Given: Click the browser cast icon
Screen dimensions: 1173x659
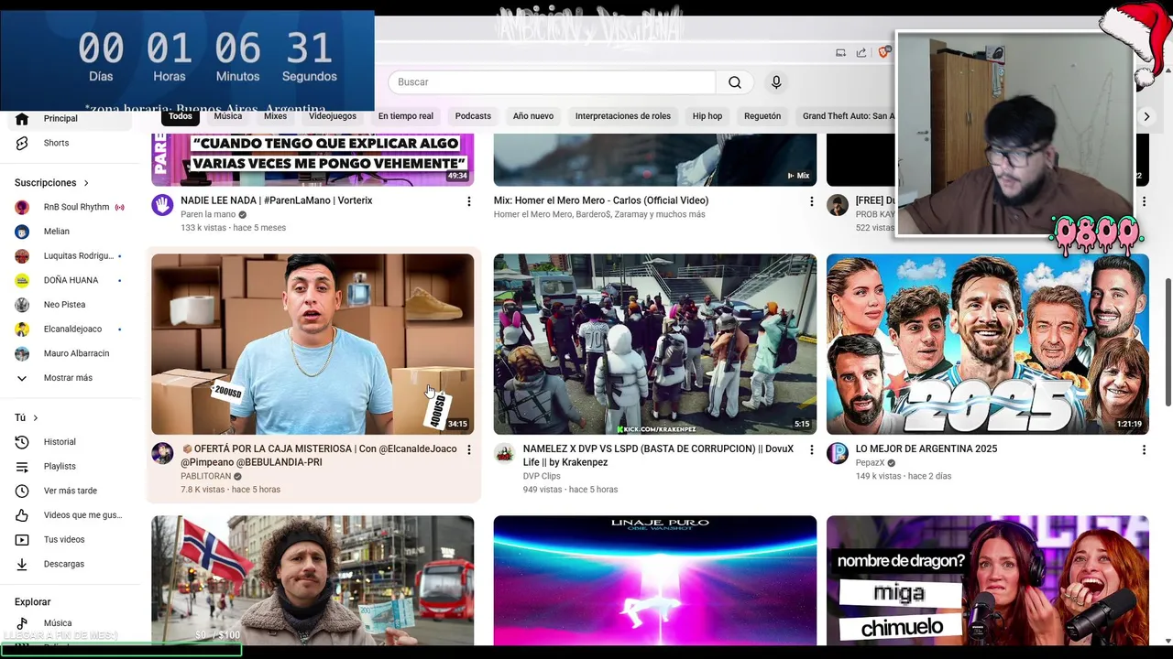Looking at the screenshot, I should 840,53.
